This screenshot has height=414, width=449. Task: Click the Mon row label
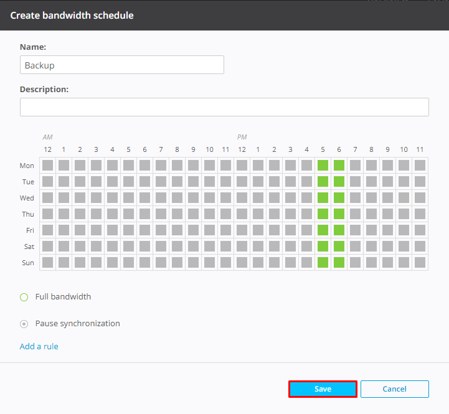pyautogui.click(x=27, y=166)
